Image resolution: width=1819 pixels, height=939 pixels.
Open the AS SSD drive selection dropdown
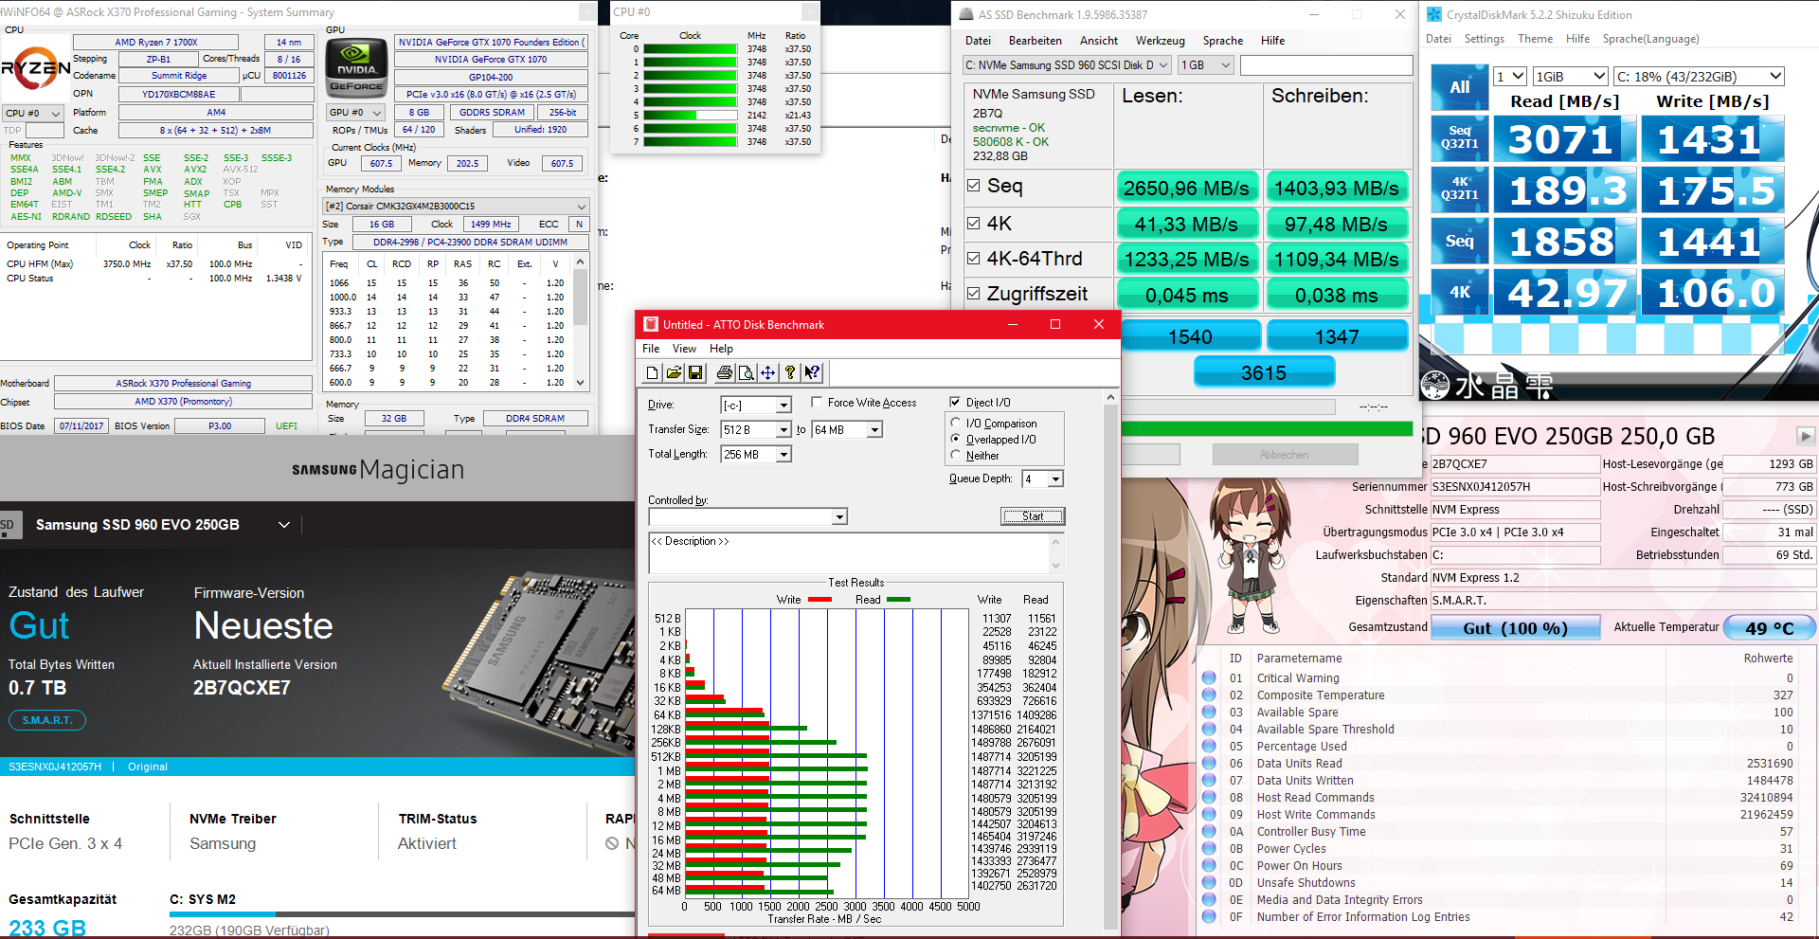[x=1067, y=65]
